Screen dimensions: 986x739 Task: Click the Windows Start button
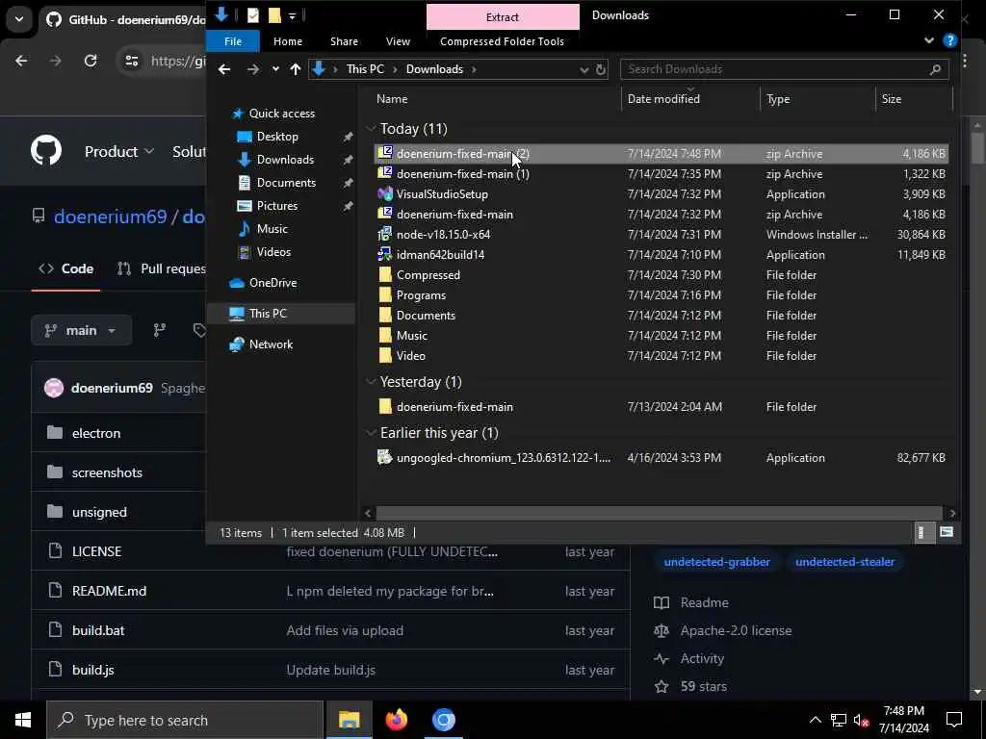[23, 720]
